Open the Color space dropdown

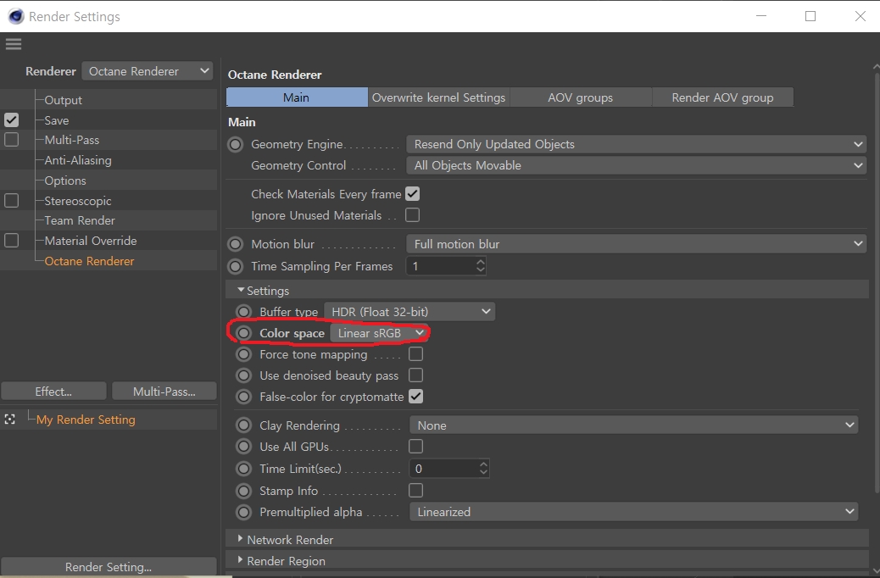pos(380,333)
